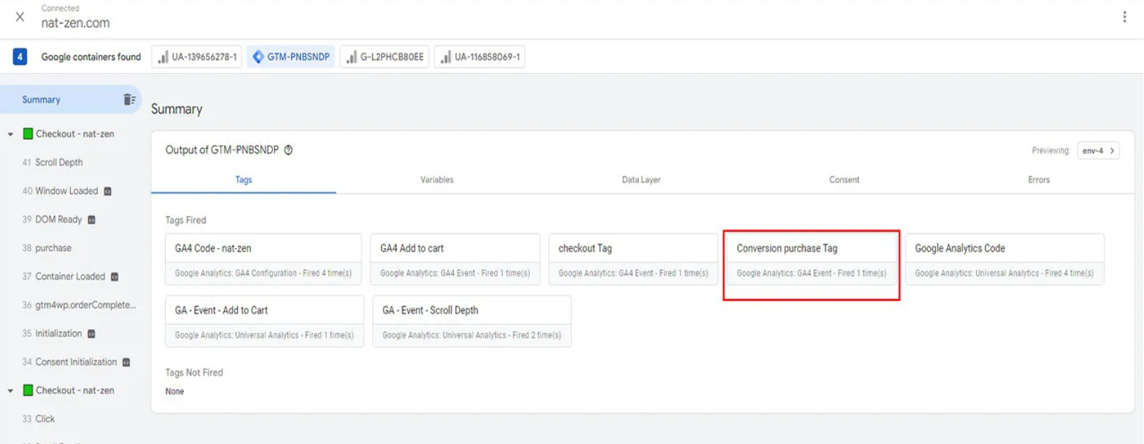Image resolution: width=1144 pixels, height=444 pixels.
Task: Switch to the Data Layer tab
Action: pyautogui.click(x=641, y=180)
